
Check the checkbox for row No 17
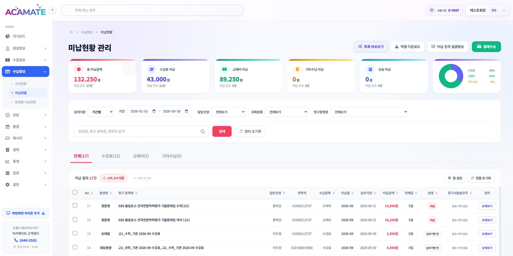75,205
